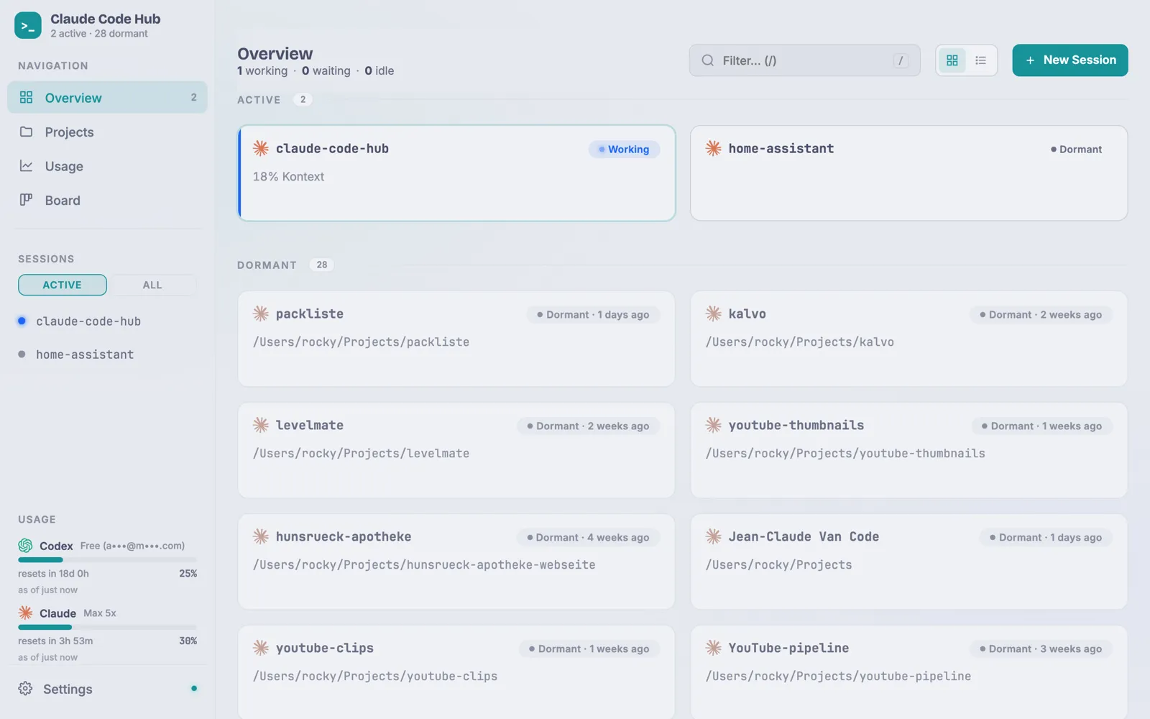The width and height of the screenshot is (1150, 719).
Task: Go to Usage in navigation
Action: pos(107,166)
